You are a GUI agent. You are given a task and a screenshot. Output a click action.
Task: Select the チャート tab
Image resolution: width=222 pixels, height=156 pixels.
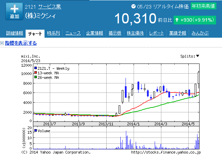[x=35, y=34]
